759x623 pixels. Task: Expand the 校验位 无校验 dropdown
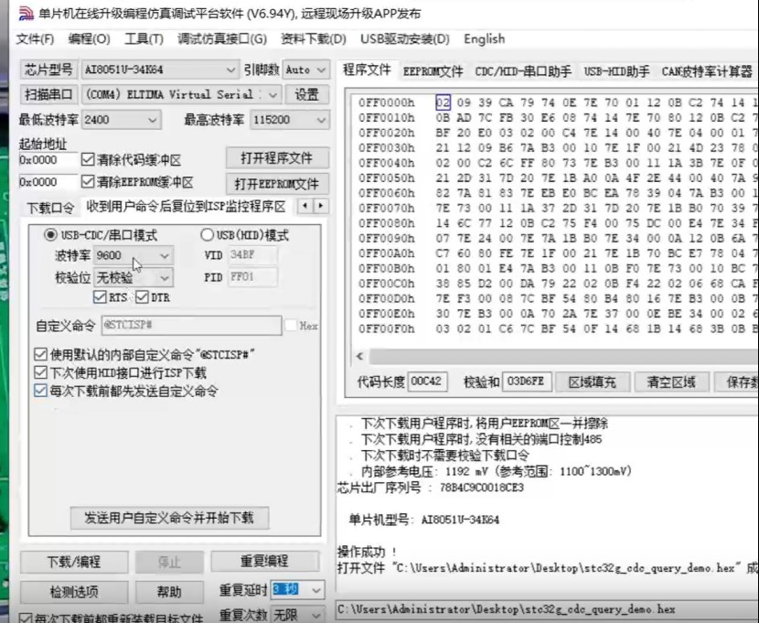pos(165,278)
